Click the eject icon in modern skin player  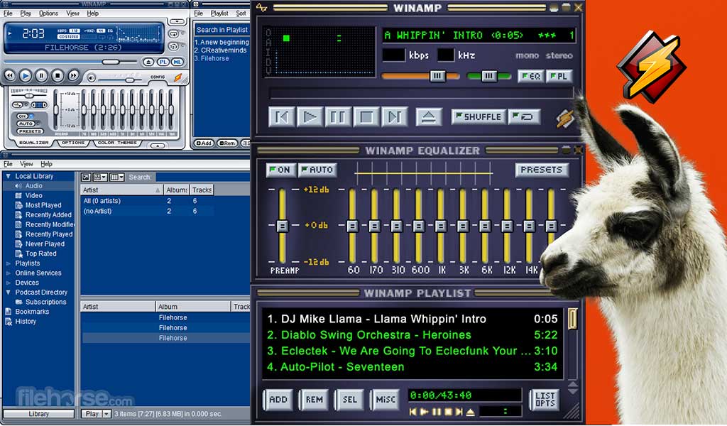point(148,62)
